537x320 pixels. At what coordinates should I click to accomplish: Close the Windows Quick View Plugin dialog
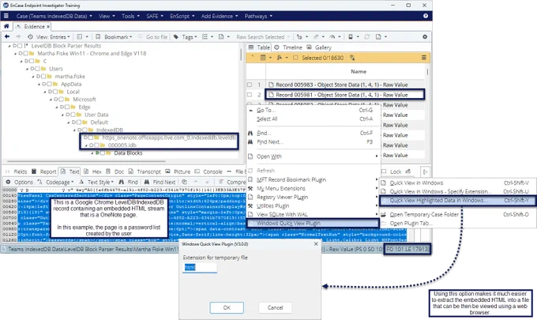[316, 244]
